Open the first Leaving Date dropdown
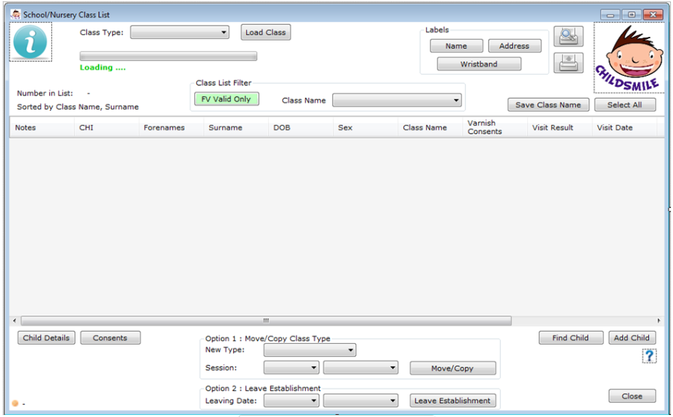The height and width of the screenshot is (417, 673). coord(291,401)
